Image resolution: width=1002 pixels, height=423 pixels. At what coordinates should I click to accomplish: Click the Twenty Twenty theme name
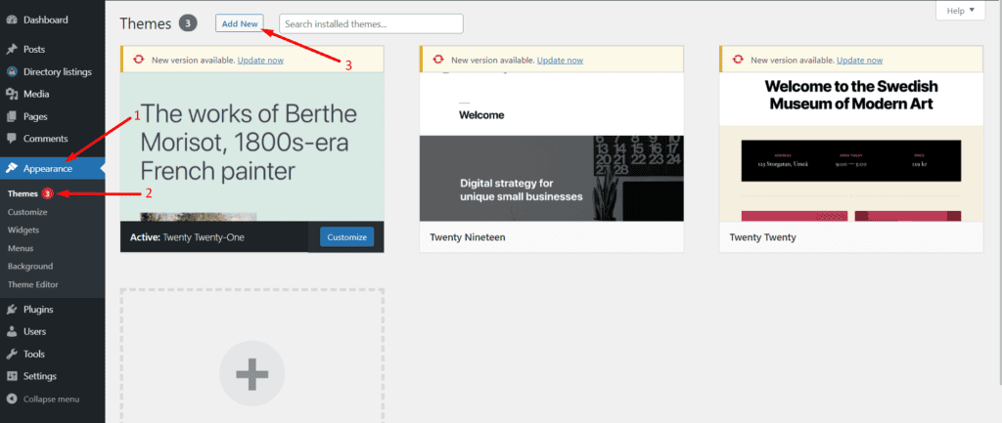pyautogui.click(x=763, y=237)
